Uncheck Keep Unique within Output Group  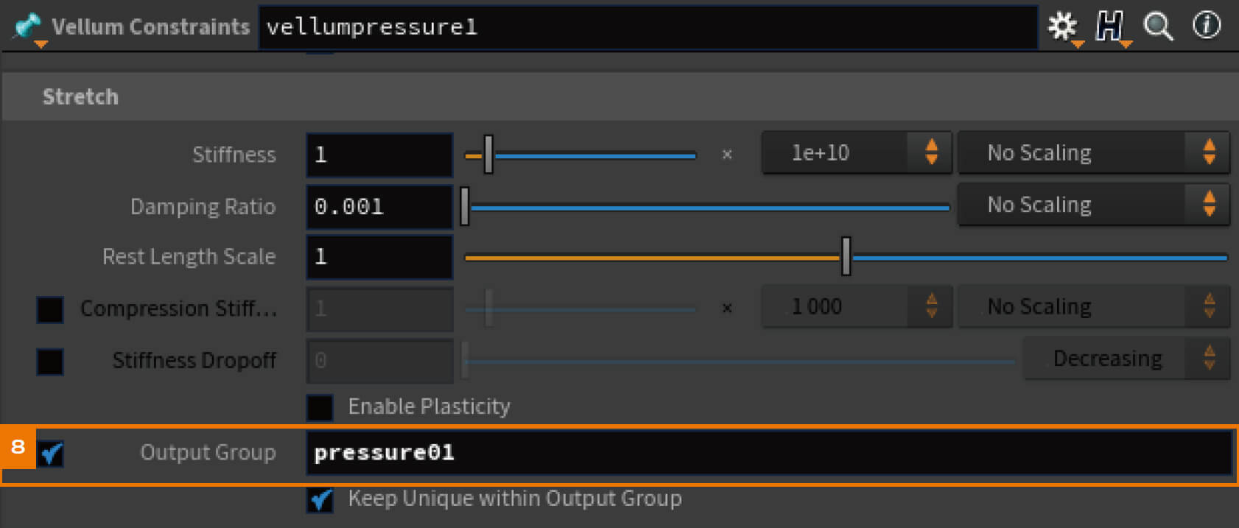tap(320, 500)
